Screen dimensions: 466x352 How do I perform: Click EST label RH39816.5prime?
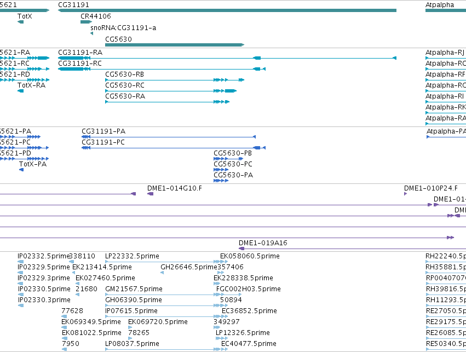[446, 289]
